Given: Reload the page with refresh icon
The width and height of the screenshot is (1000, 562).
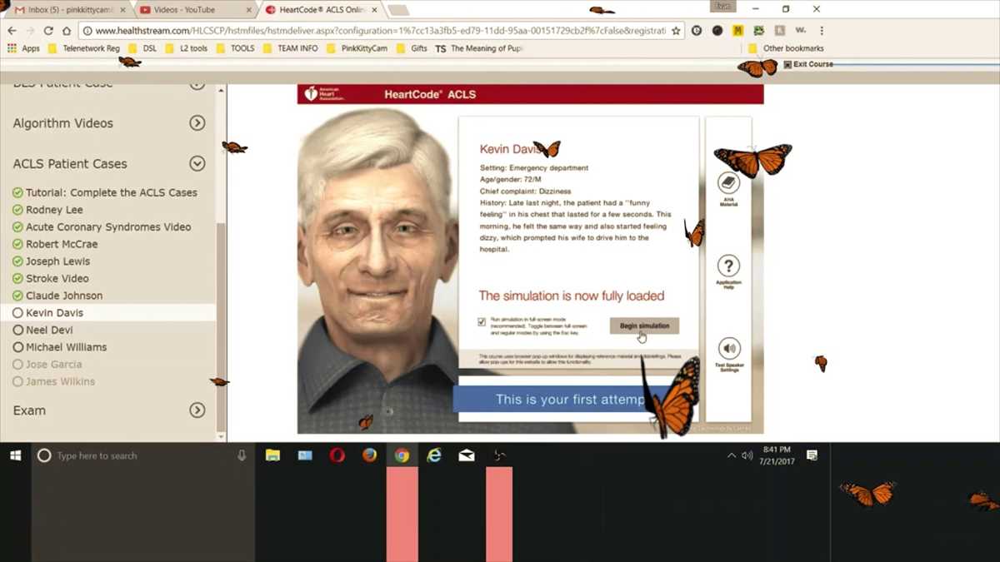Looking at the screenshot, I should [48, 30].
